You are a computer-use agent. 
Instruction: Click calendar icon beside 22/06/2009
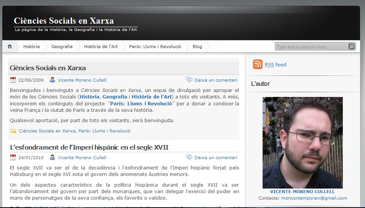pyautogui.click(x=13, y=80)
